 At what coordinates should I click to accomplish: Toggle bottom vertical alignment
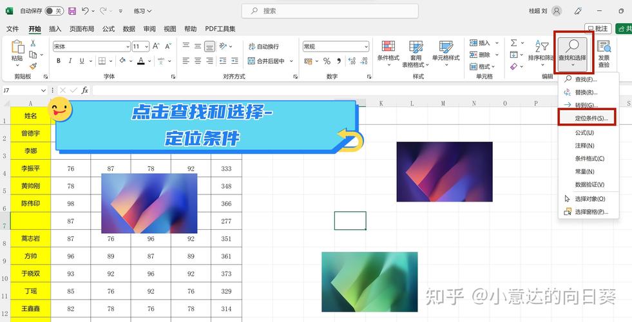coord(209,46)
